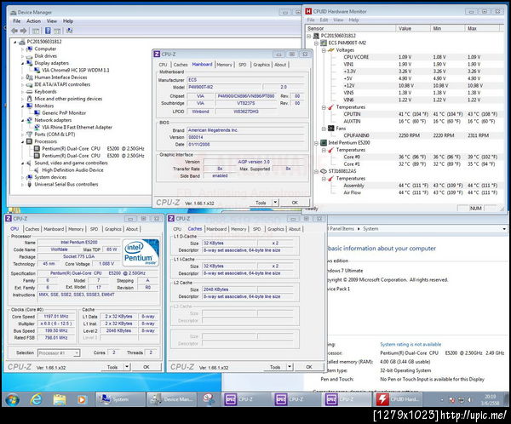The image size is (511, 424).
Task: Expand the Computer node in Device Manager
Action: 22,49
